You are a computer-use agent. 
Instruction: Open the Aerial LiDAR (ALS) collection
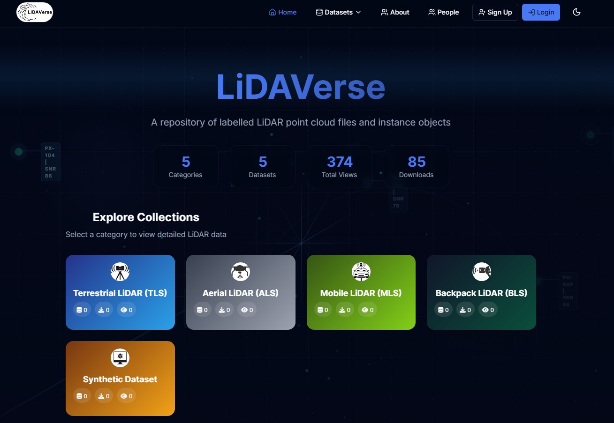(x=241, y=292)
